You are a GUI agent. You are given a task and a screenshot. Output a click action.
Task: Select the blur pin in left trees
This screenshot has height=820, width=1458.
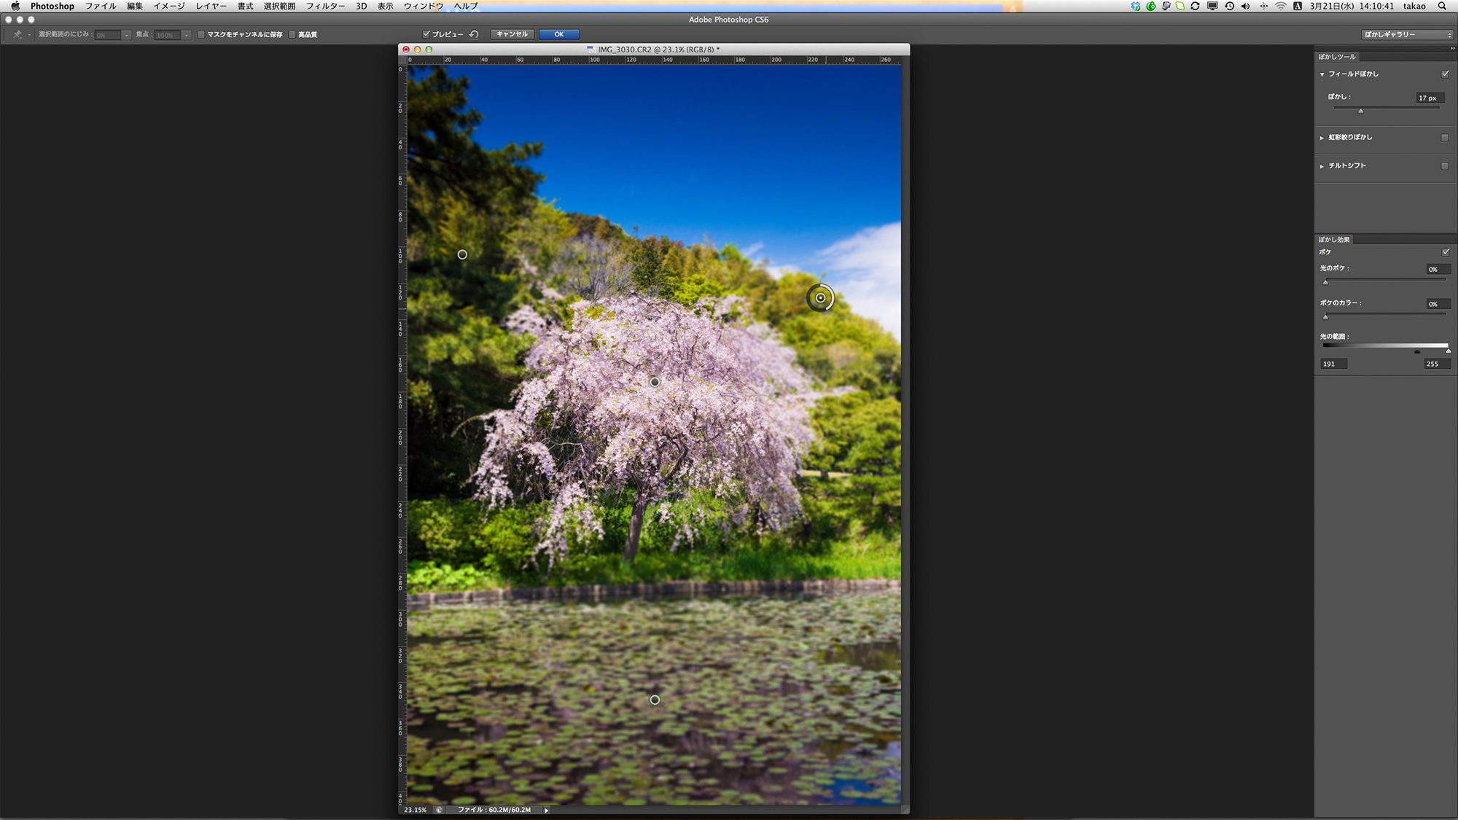[462, 254]
